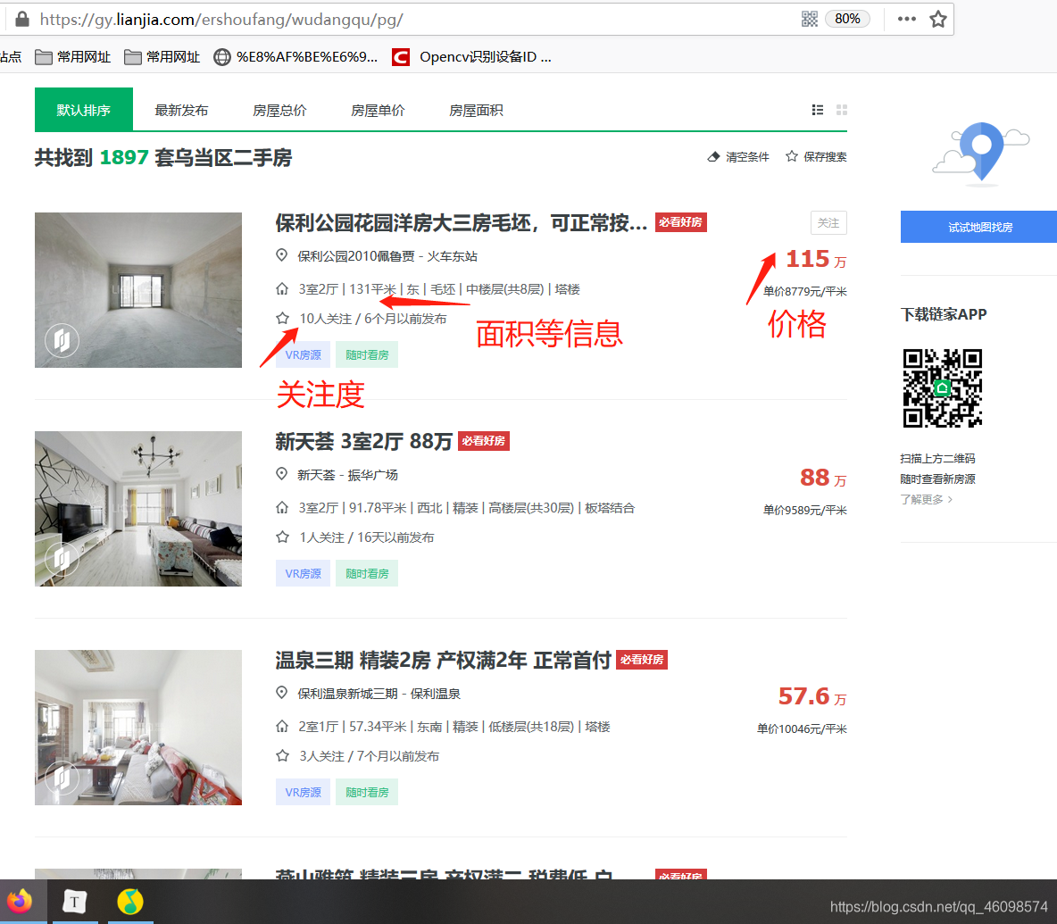This screenshot has height=924, width=1057.
Task: Click the 随时看房 tag on the 温泉三期 listing
Action: tap(367, 793)
